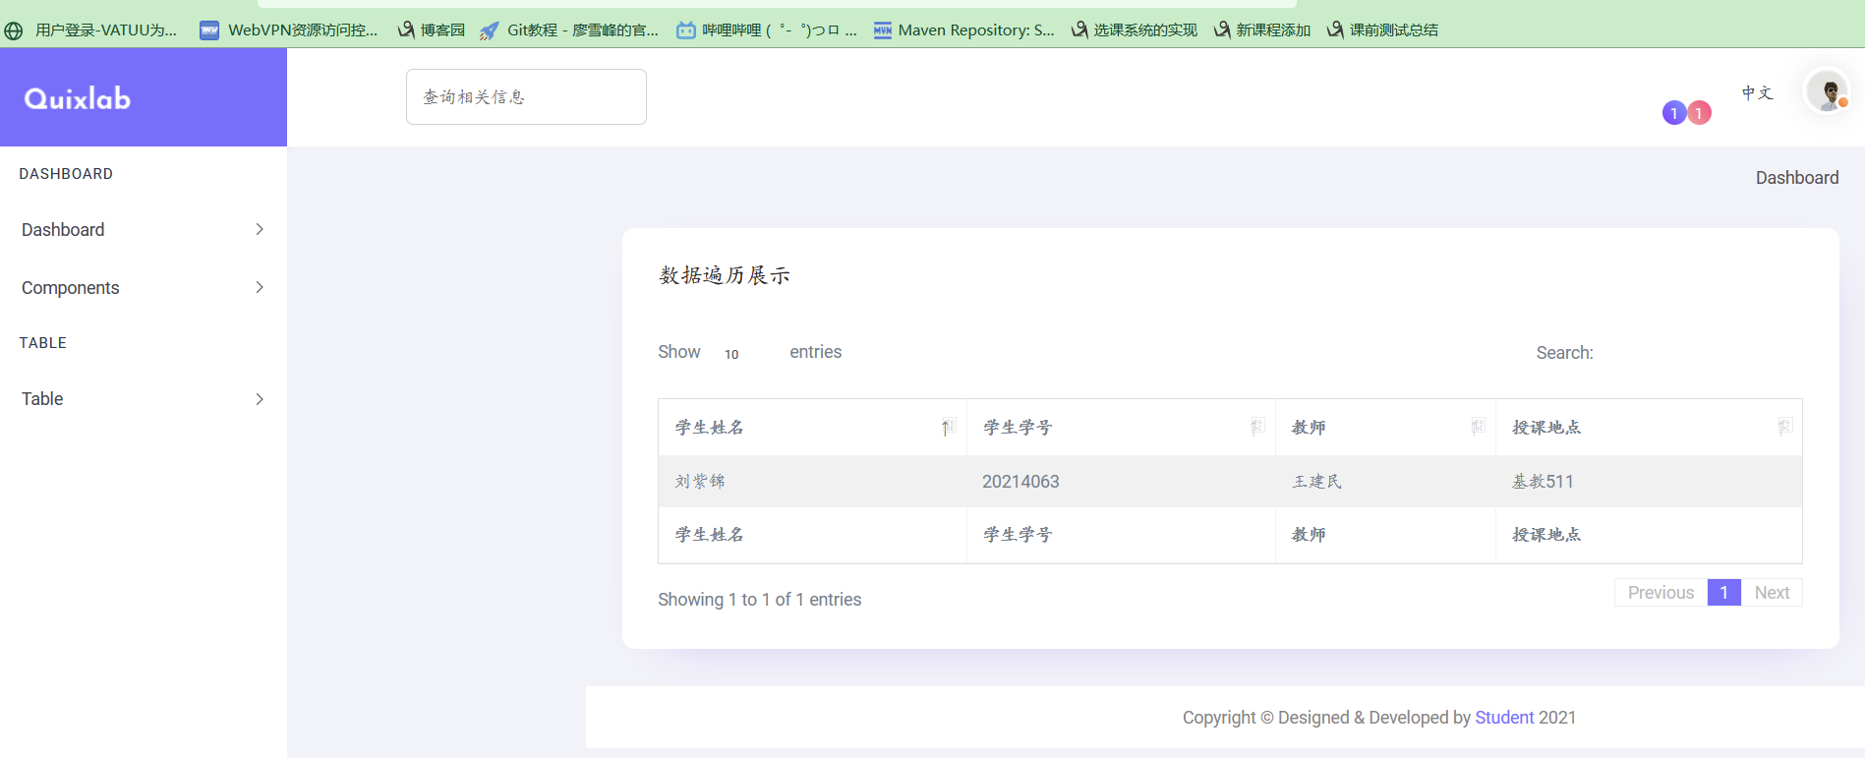
Task: Sort by 授课地点 column header
Action: pos(1649,427)
